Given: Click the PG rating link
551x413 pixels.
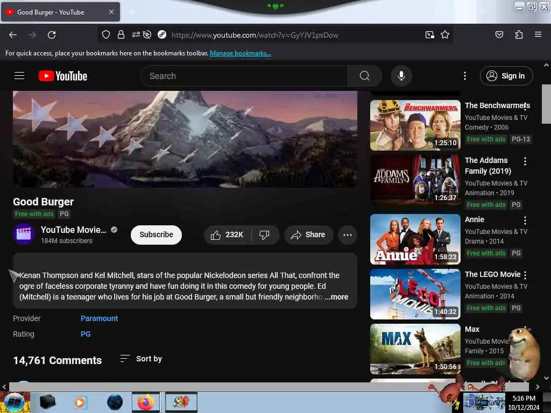Looking at the screenshot, I should [x=86, y=334].
